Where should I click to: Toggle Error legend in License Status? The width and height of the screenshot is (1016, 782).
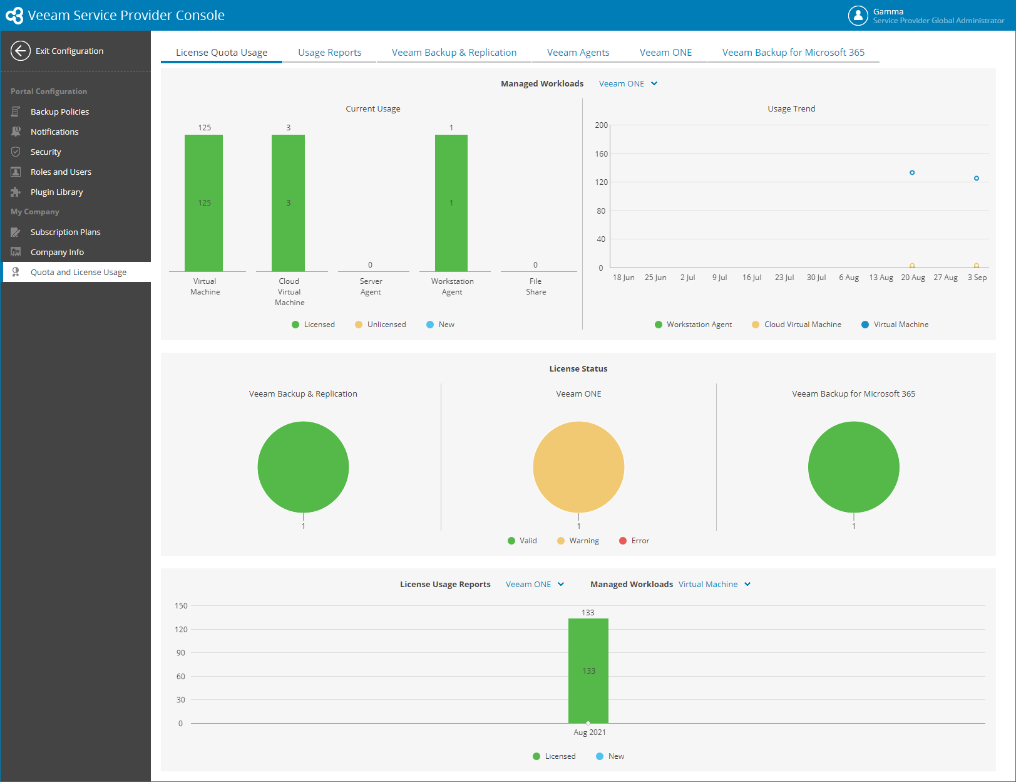[x=634, y=541]
